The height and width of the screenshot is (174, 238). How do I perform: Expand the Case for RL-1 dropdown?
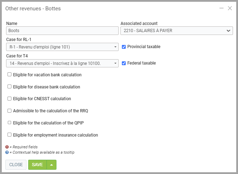(x=62, y=47)
